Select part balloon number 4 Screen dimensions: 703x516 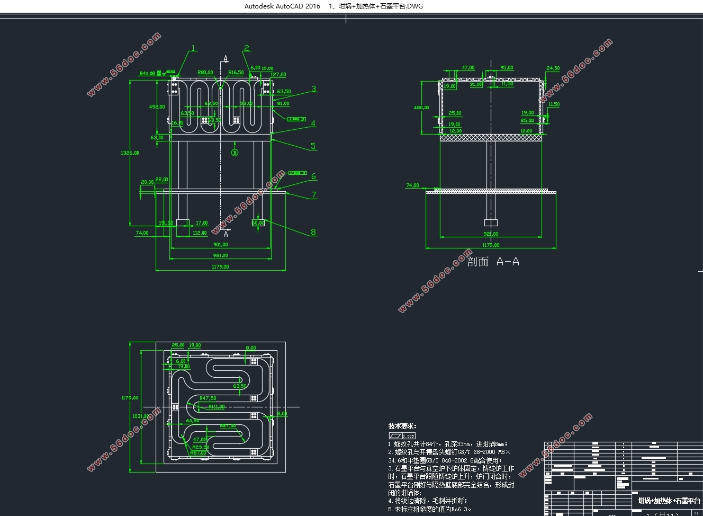(x=313, y=123)
